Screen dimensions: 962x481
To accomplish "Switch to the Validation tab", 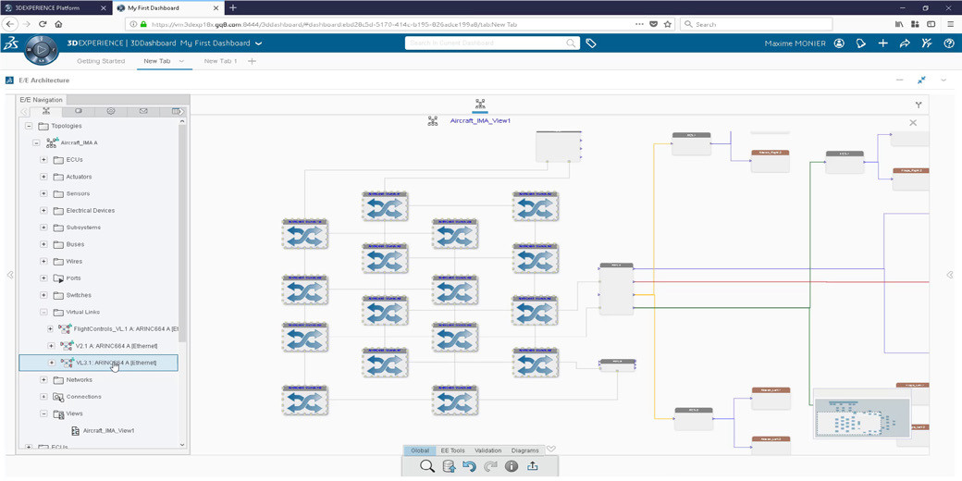I will pos(487,450).
